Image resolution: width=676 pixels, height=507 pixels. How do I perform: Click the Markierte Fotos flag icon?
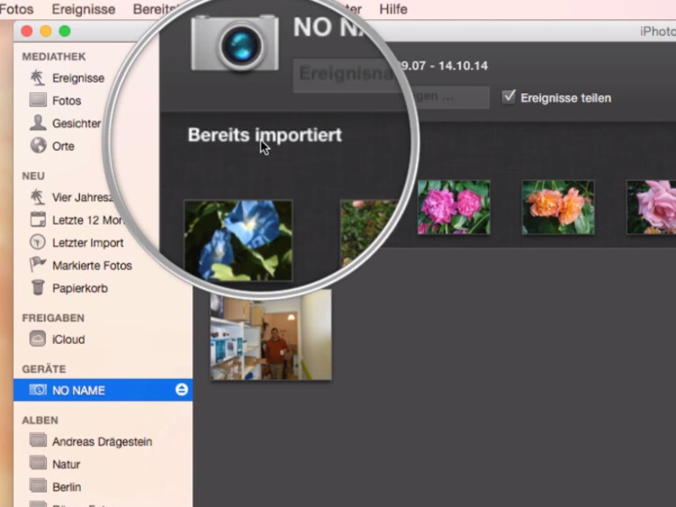point(38,265)
